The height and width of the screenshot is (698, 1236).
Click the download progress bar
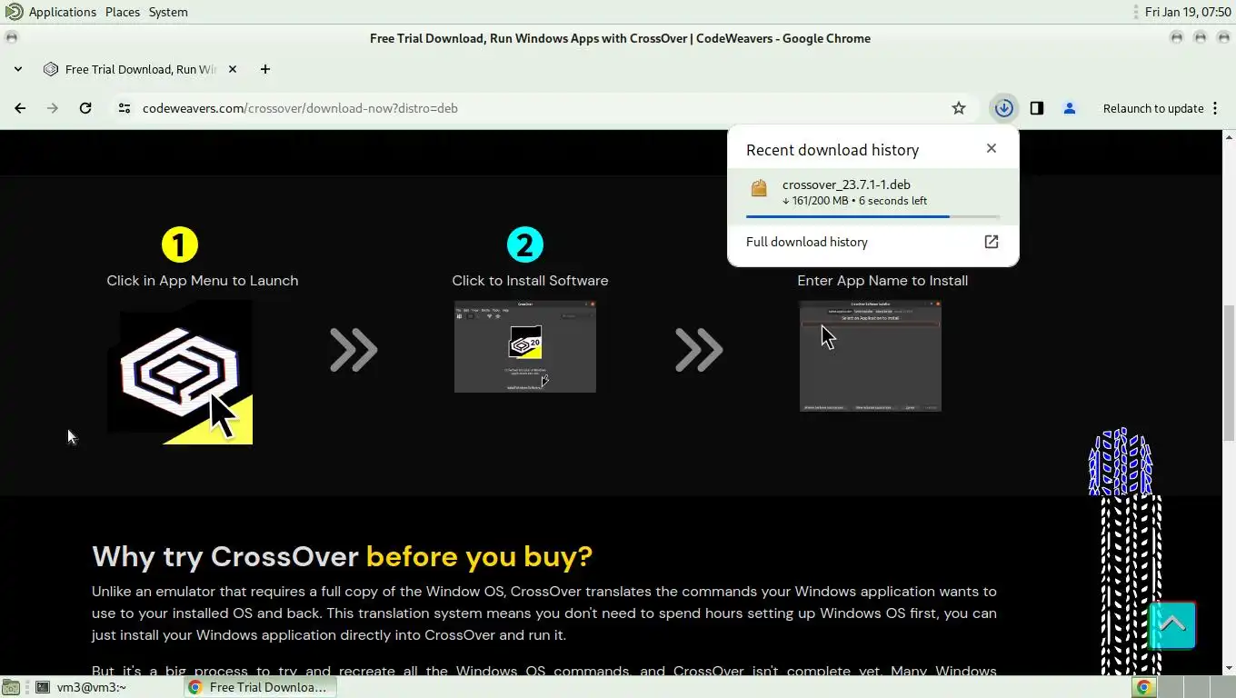point(872,216)
